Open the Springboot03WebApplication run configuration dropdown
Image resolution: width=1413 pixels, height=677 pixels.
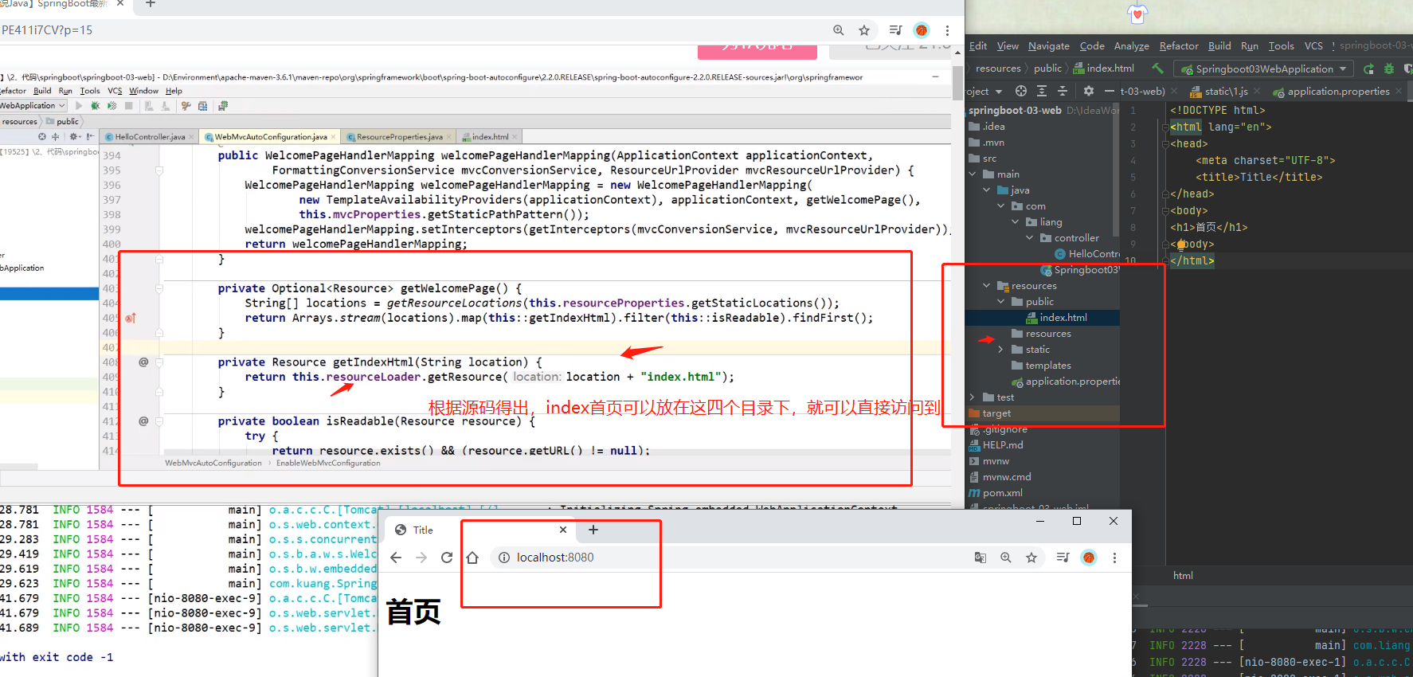coord(1265,69)
